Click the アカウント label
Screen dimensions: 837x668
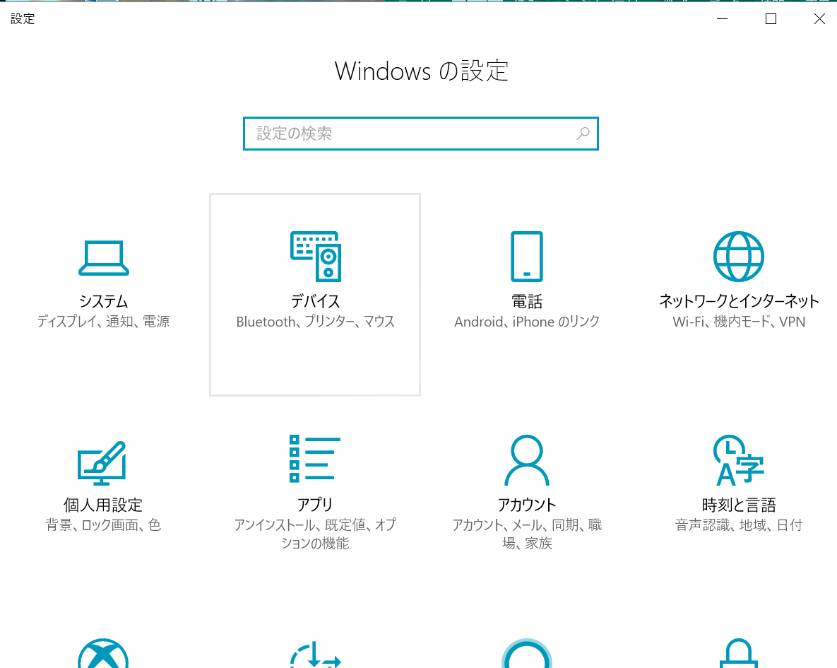(527, 505)
